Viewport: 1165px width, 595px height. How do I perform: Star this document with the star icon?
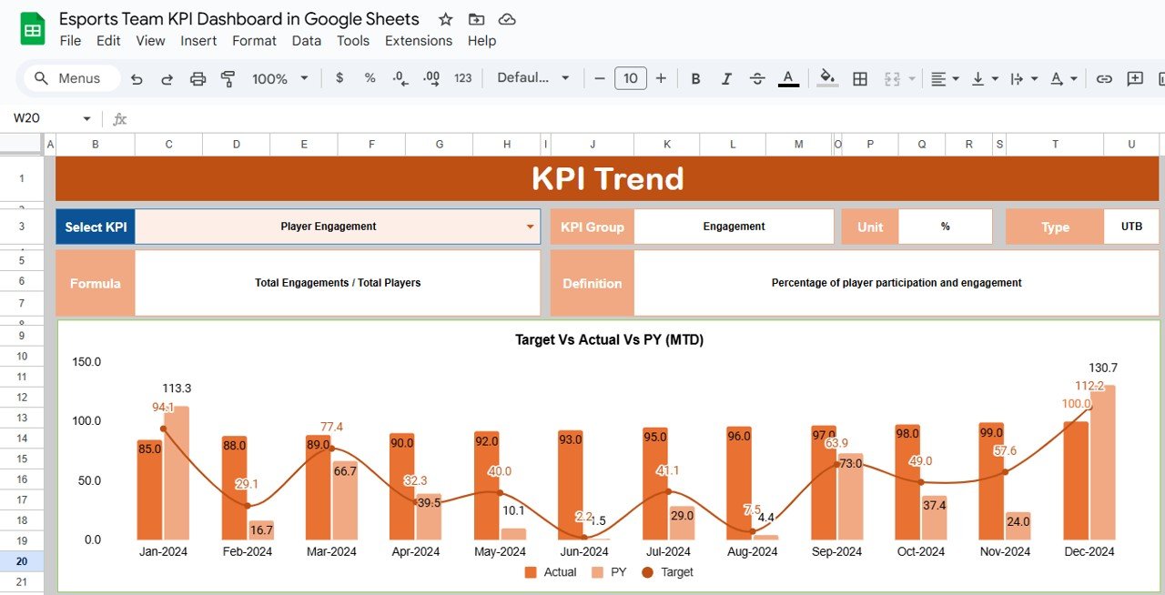click(x=445, y=19)
